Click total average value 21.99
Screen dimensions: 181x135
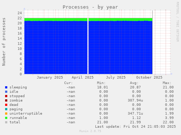135,122
